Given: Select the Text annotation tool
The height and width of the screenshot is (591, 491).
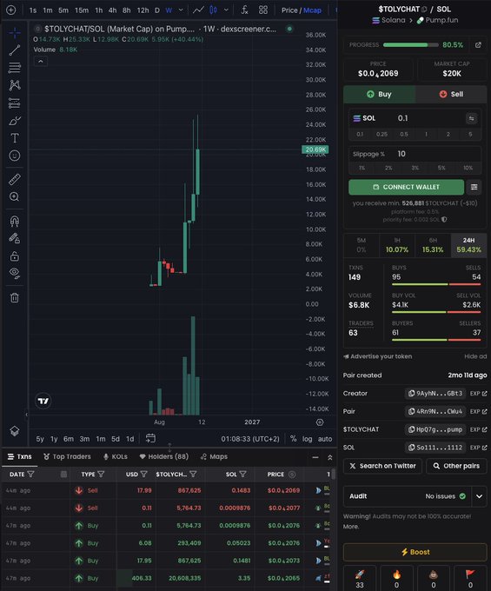Looking at the screenshot, I should coord(14,138).
